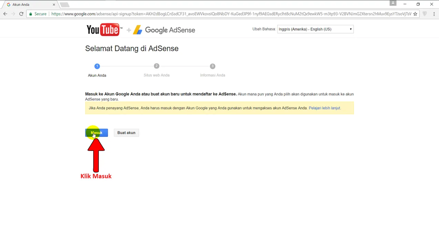Screen dimensions: 439x241
Task: Restore down the Chrome window
Action: tap(418, 4)
